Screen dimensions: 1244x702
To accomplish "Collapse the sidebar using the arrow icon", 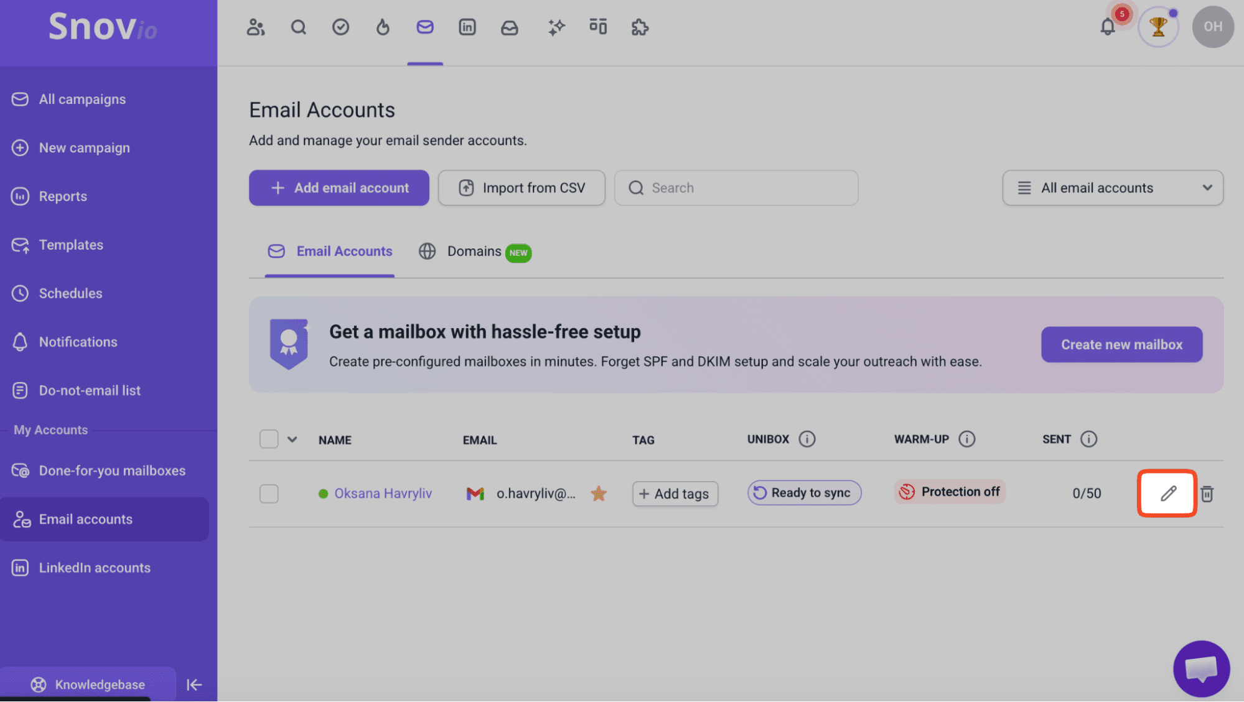I will 194,685.
